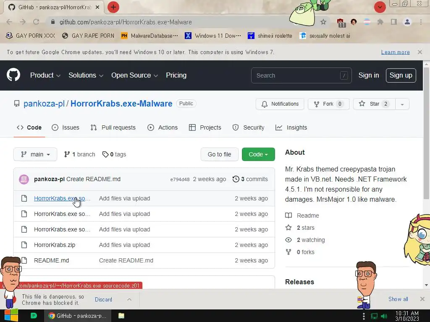
Task: Open the Pull requests tab
Action: pos(113,127)
